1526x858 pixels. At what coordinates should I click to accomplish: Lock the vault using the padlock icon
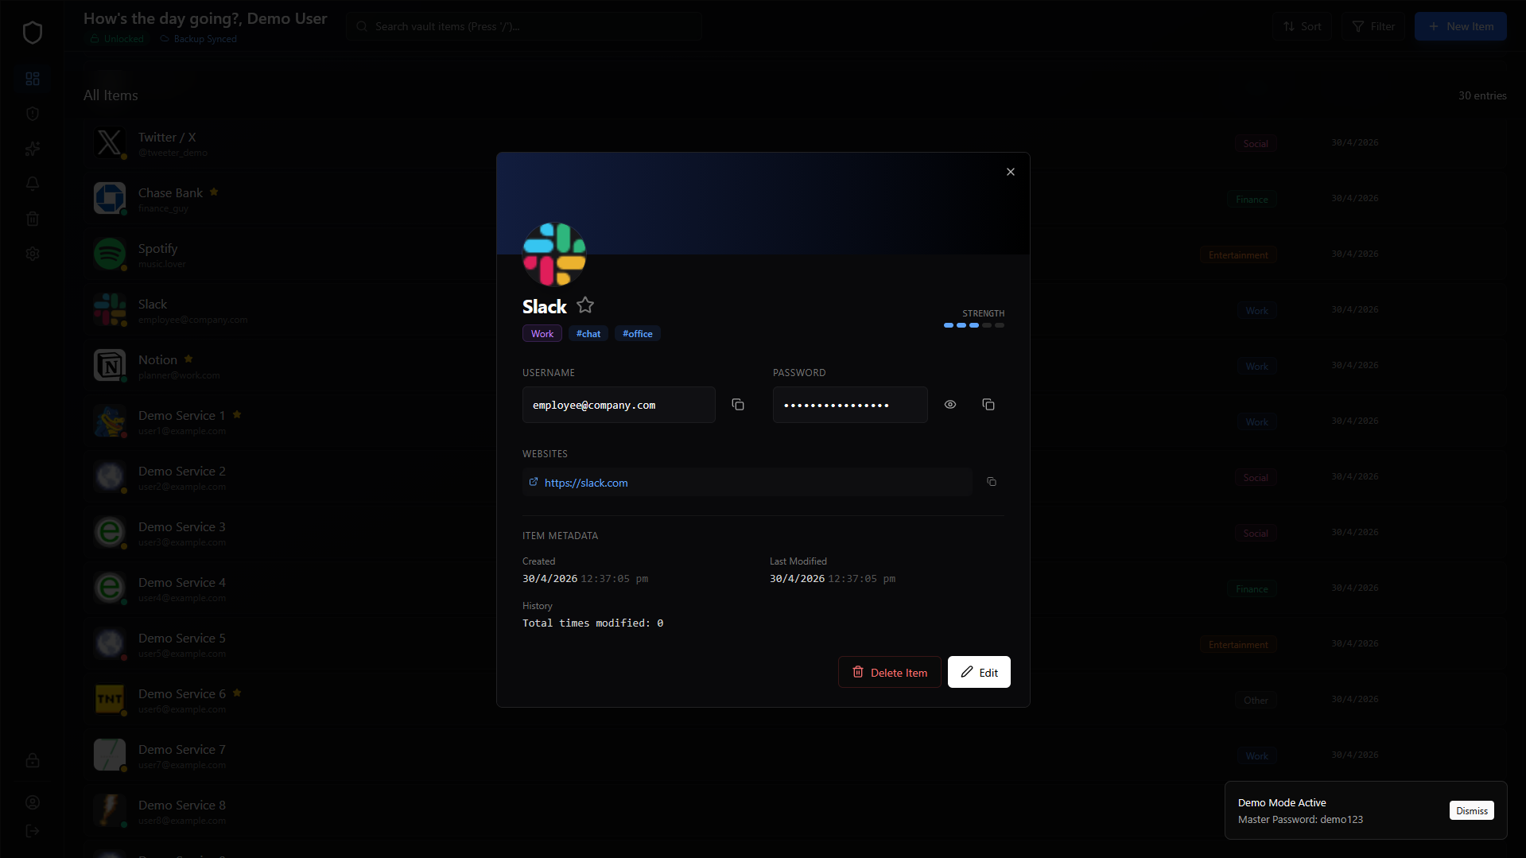33,760
